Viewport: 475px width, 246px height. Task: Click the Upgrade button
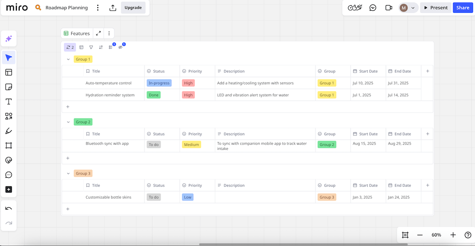point(133,8)
